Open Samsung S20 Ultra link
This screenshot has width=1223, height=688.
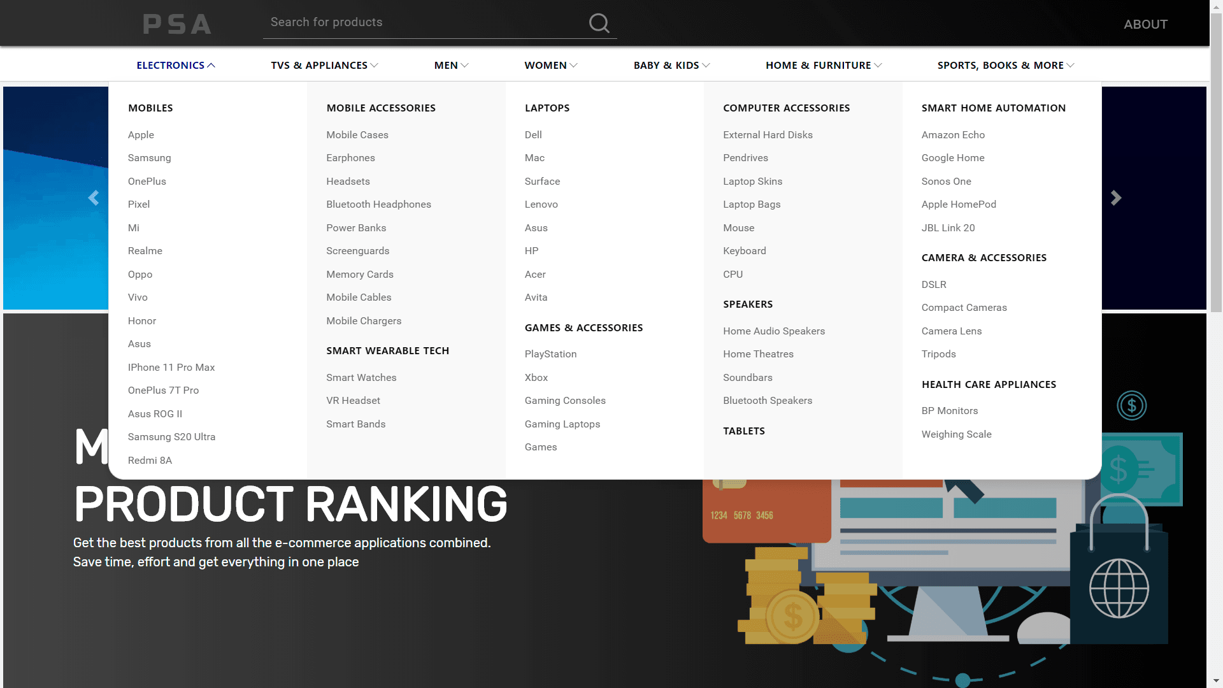[171, 437]
